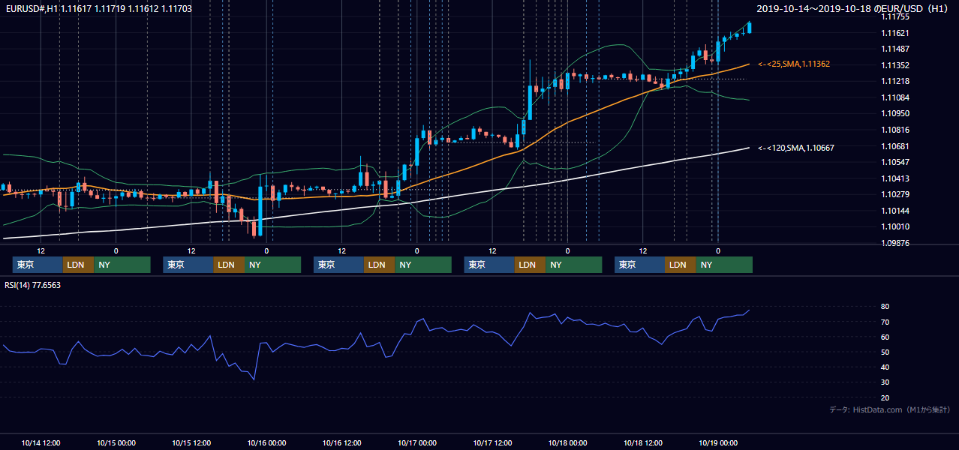This screenshot has height=450, width=959.
Task: Click the 10/16 00:00 time axis label
Action: [266, 442]
